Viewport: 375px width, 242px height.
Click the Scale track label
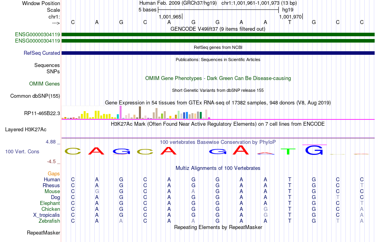click(53, 10)
